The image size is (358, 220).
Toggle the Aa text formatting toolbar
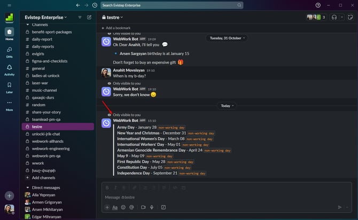(115, 207)
